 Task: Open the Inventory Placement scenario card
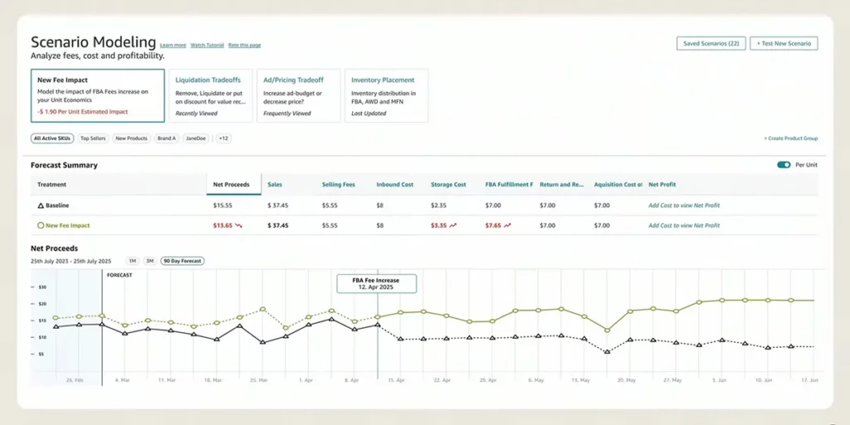click(386, 95)
